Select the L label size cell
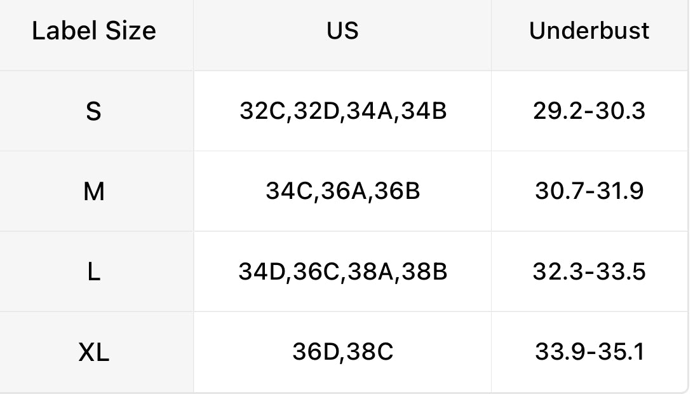The width and height of the screenshot is (700, 394). [x=93, y=272]
